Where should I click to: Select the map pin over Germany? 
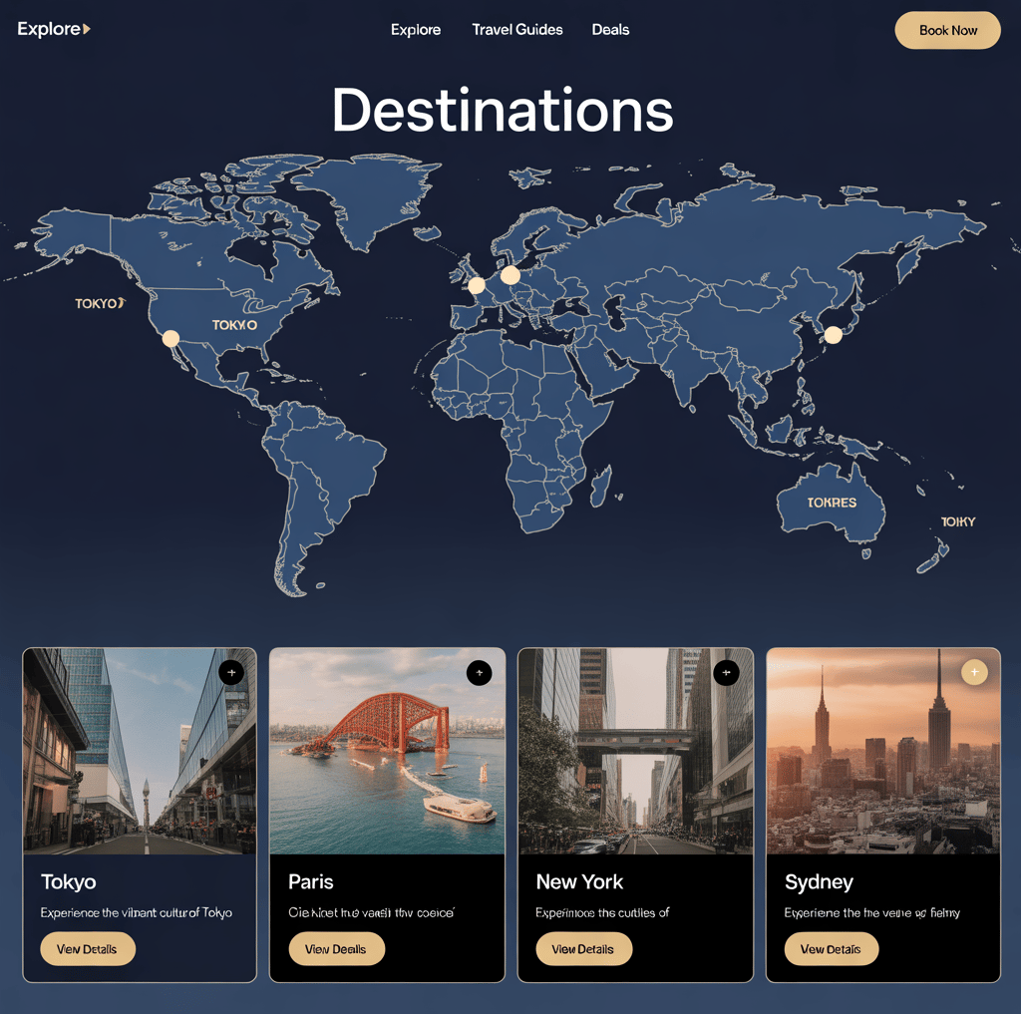click(510, 275)
